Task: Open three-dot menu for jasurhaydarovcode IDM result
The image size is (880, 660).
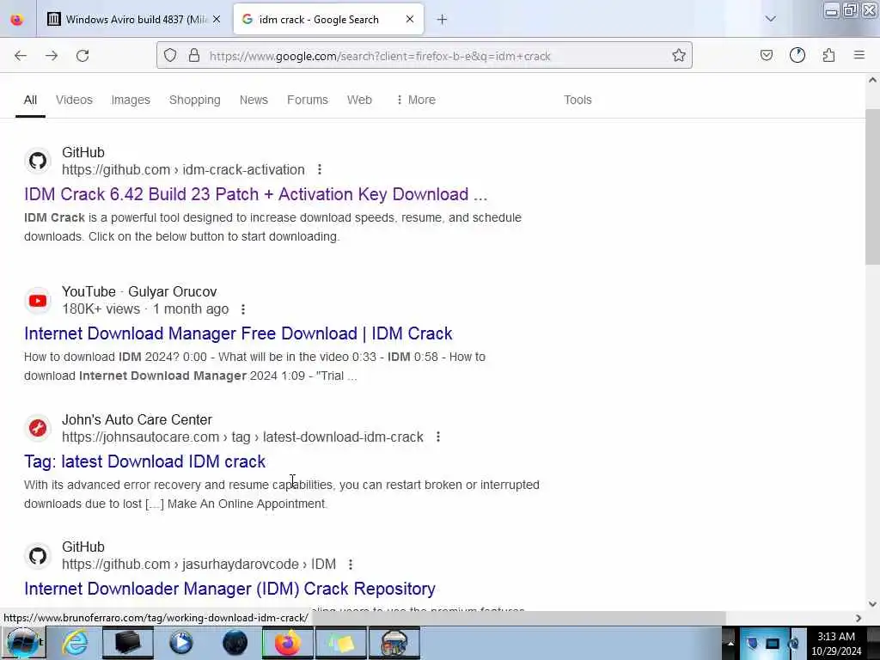Action: (351, 564)
